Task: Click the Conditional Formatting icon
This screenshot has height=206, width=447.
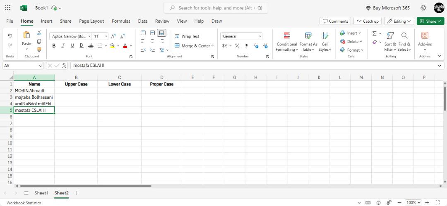Action: [287, 36]
